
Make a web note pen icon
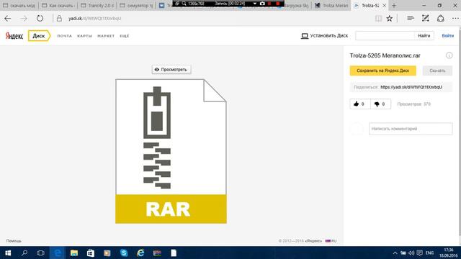[x=426, y=18]
